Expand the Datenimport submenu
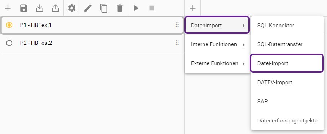The width and height of the screenshot is (327, 134). click(x=217, y=25)
